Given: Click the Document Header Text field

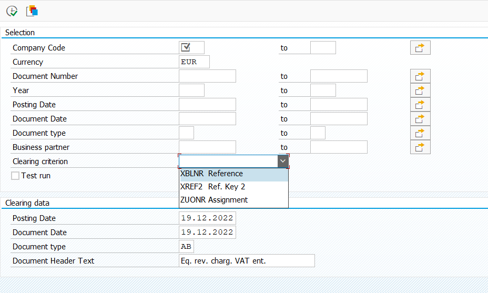Looking at the screenshot, I should pos(247,260).
